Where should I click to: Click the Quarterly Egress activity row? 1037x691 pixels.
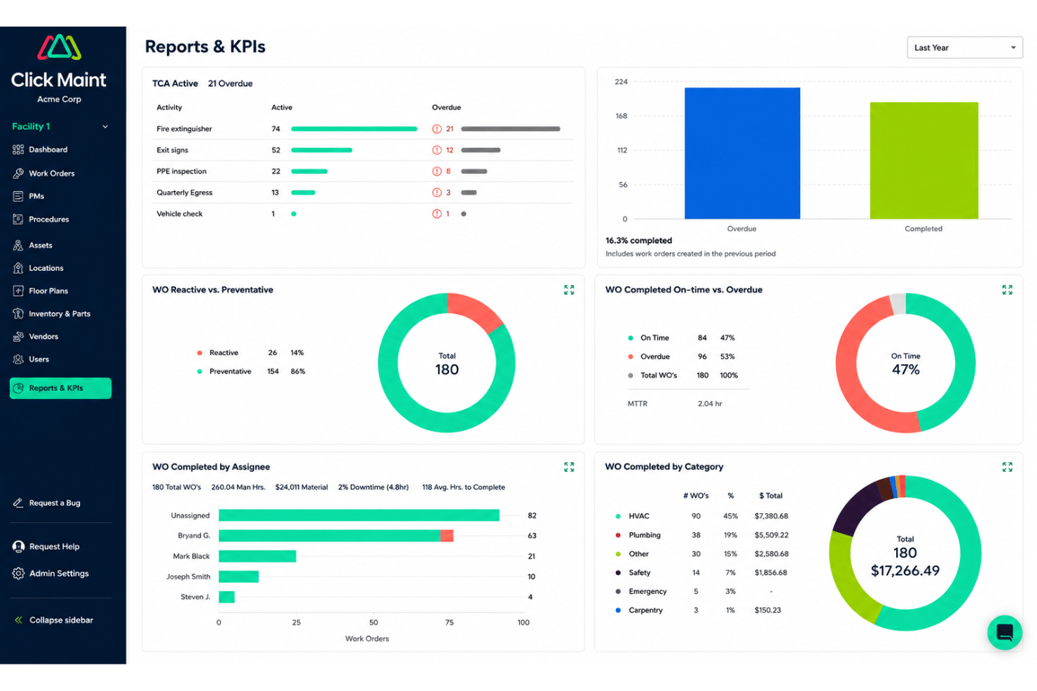point(364,193)
